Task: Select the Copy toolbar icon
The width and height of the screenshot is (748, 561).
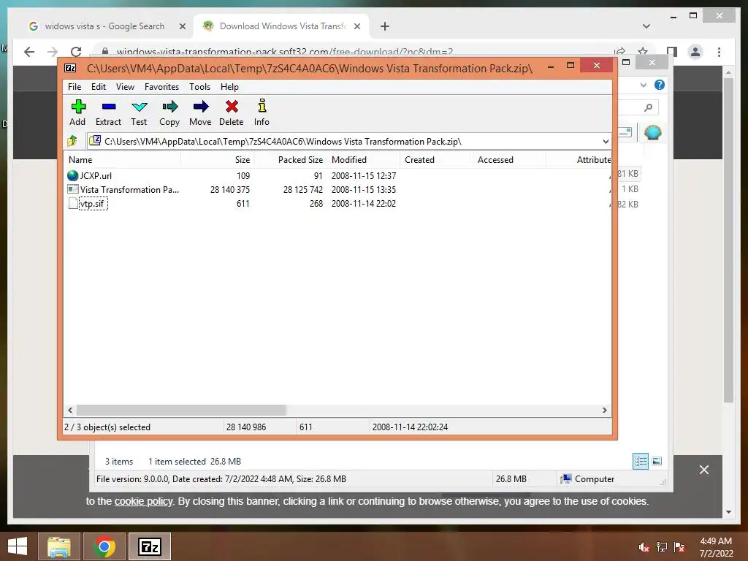Action: point(169,107)
